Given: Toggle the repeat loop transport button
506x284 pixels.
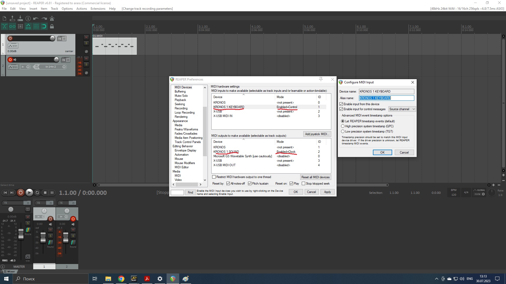Looking at the screenshot, I should pyautogui.click(x=37, y=193).
